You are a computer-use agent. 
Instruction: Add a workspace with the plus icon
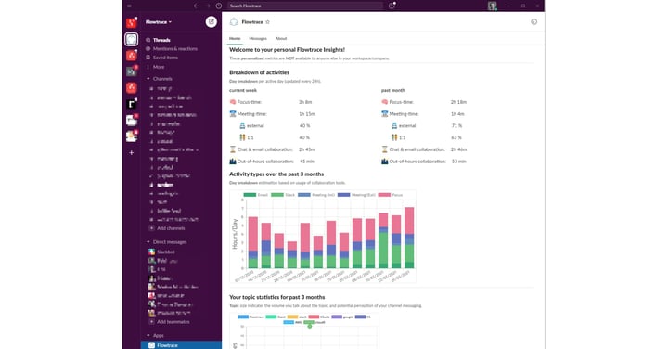pyautogui.click(x=131, y=152)
